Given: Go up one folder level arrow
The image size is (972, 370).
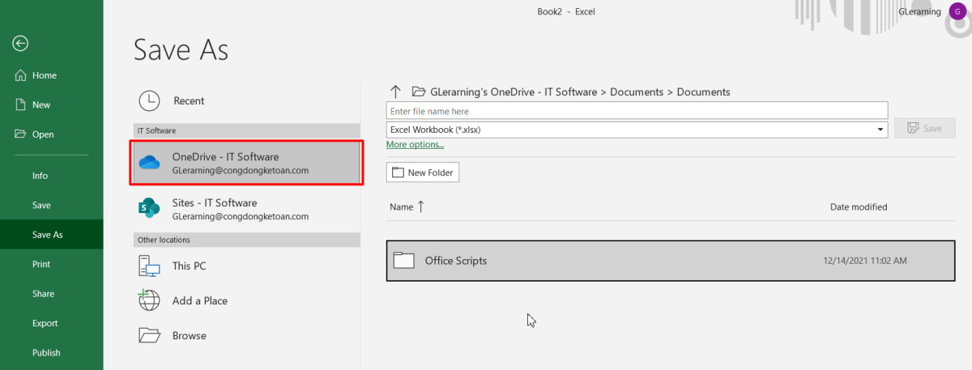Looking at the screenshot, I should 395,91.
